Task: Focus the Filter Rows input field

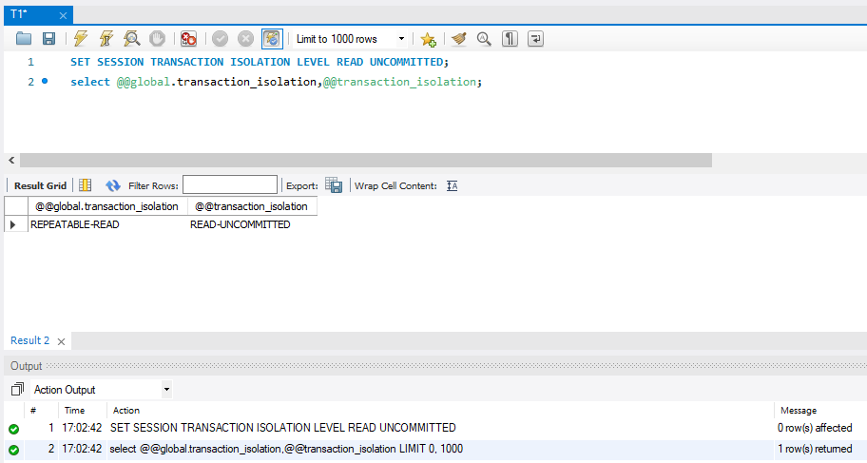Action: [230, 184]
